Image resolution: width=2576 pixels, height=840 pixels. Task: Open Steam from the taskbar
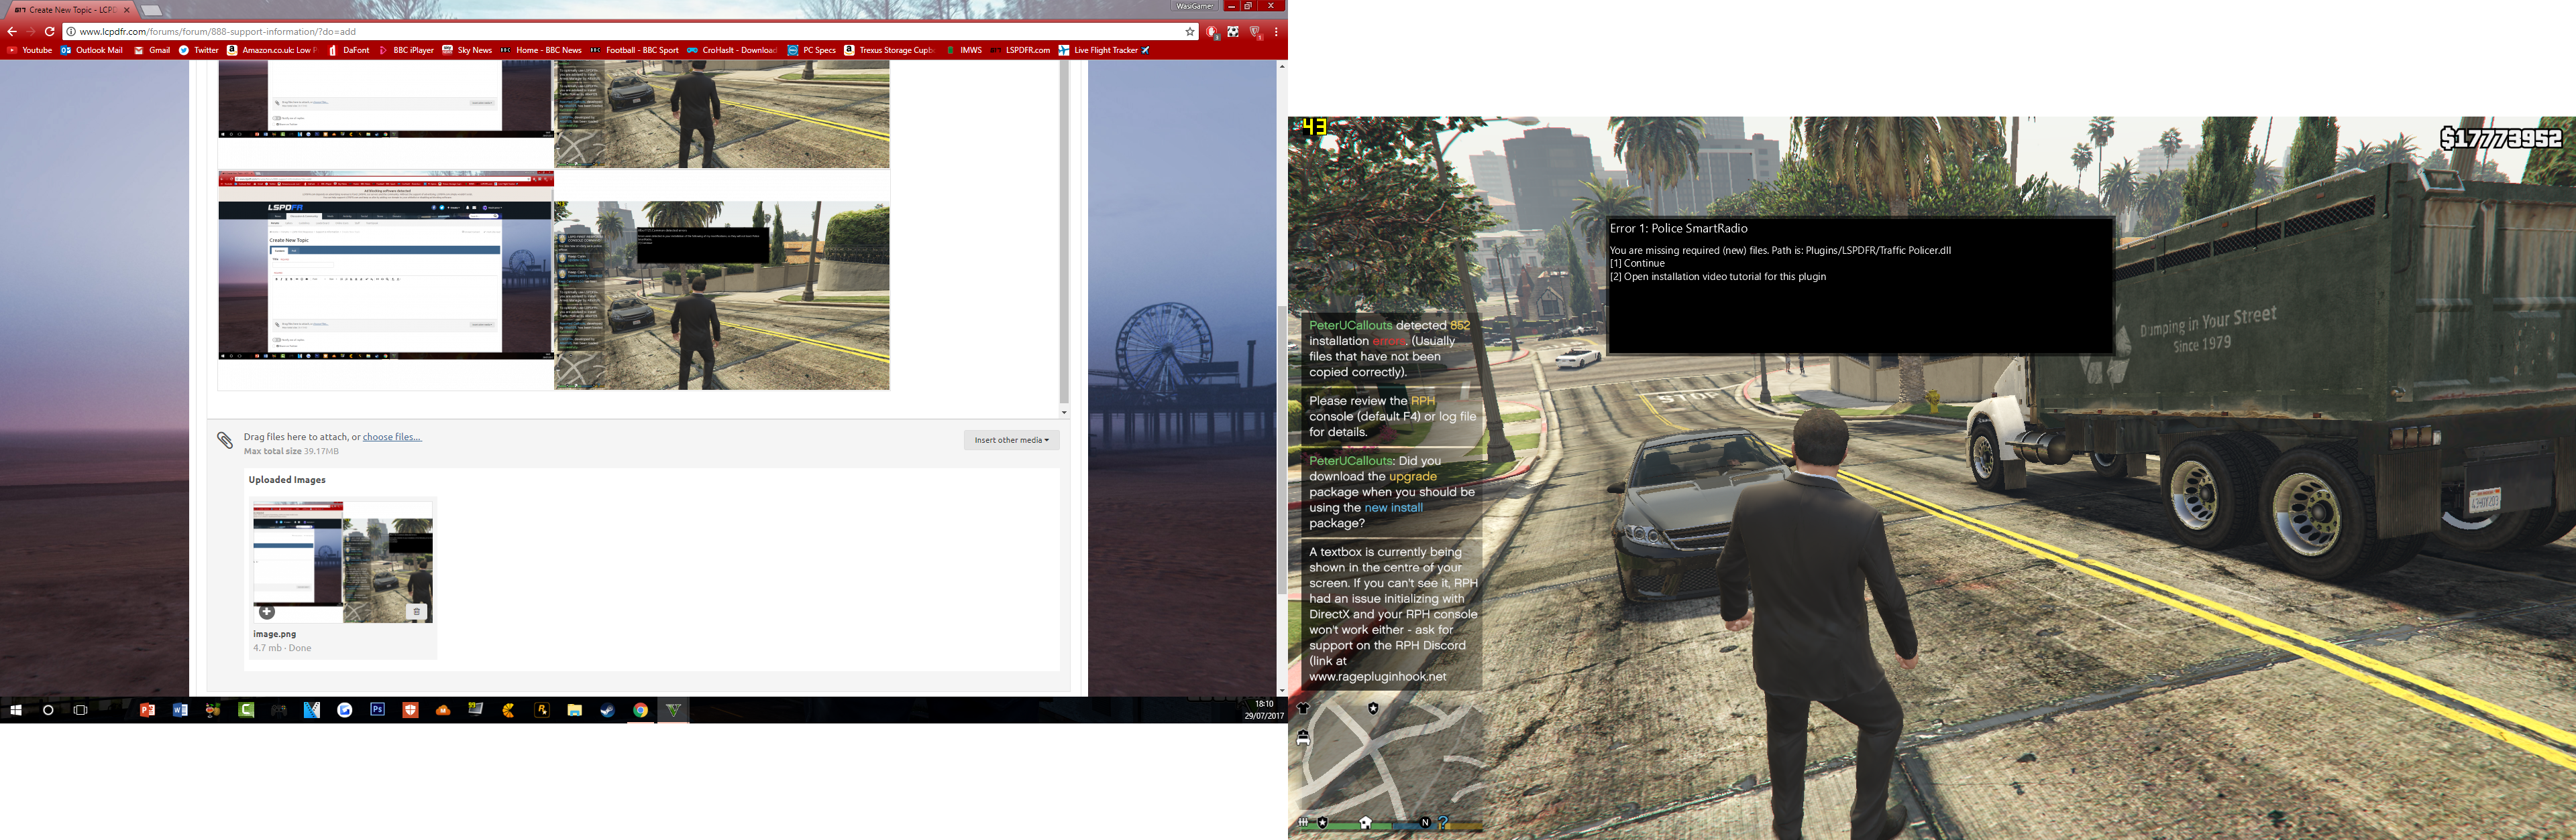tap(607, 710)
